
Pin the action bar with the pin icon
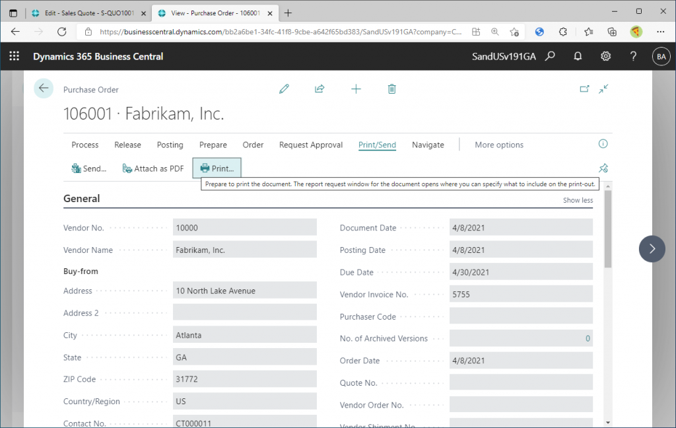click(603, 168)
